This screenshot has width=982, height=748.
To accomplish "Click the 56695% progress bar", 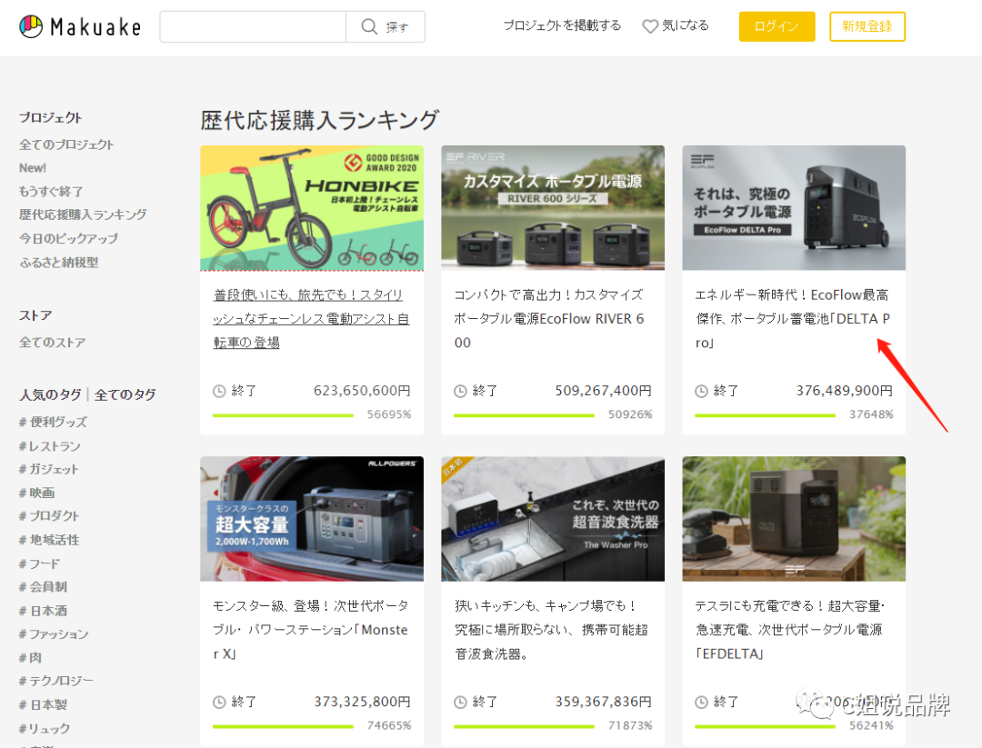I will click(x=283, y=415).
